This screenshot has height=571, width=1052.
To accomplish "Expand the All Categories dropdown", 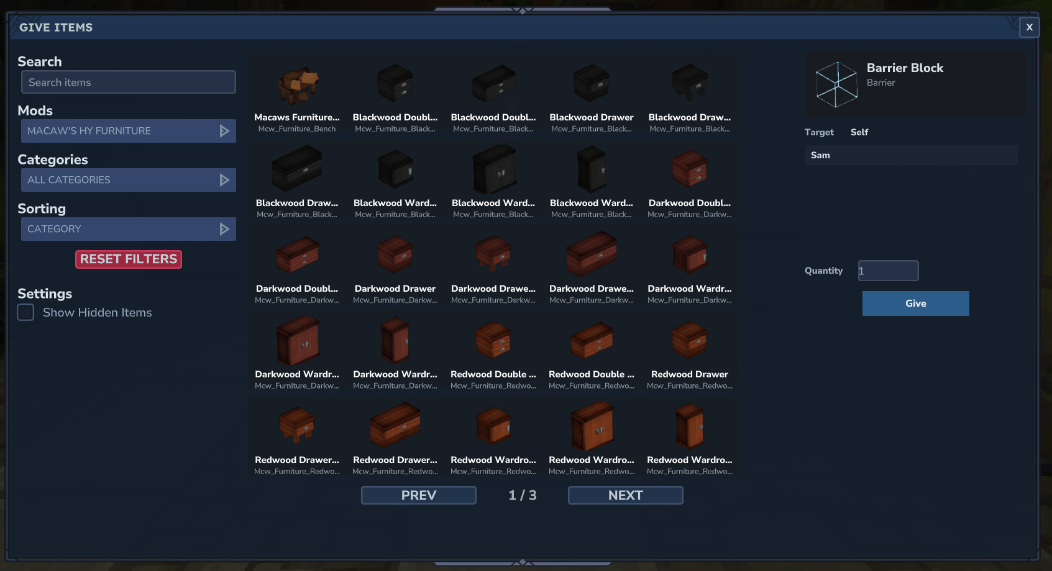I will point(128,180).
